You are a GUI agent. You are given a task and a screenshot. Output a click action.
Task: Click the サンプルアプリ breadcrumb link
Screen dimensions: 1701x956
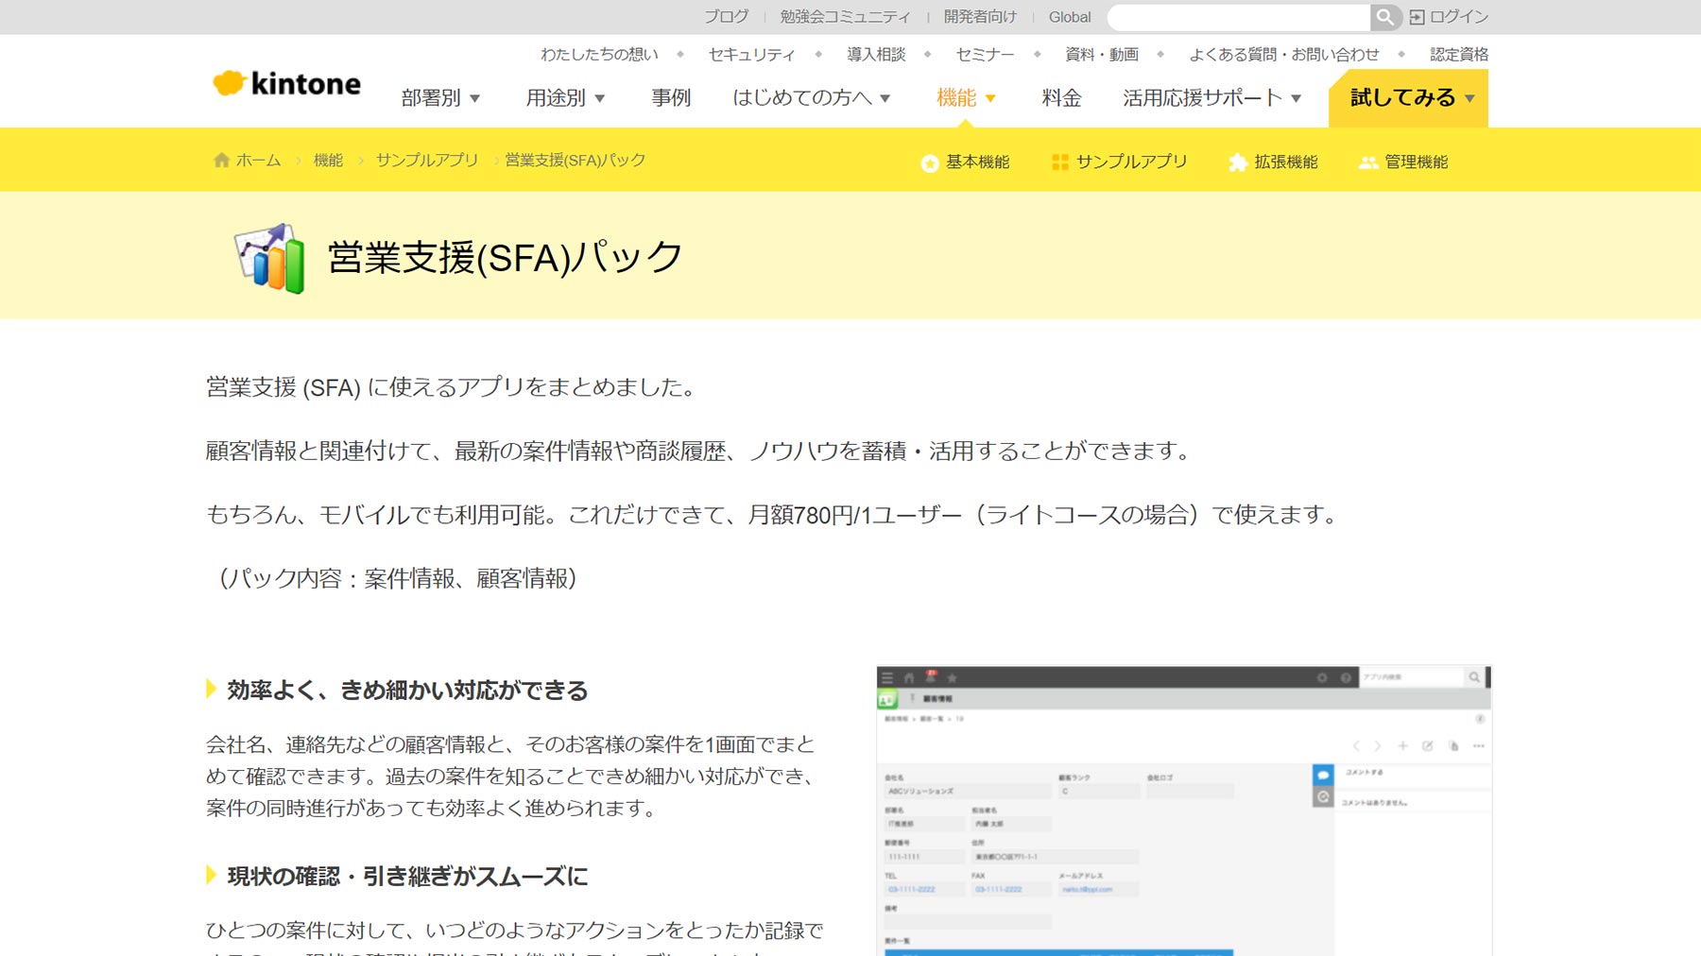coord(427,160)
